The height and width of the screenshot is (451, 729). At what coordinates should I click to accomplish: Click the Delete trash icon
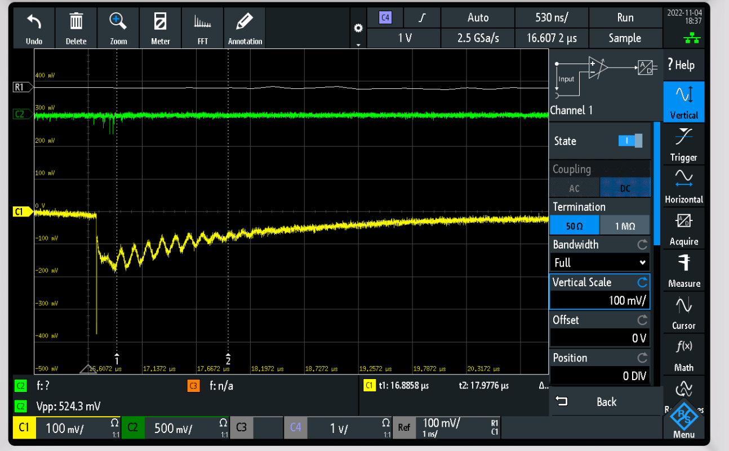tap(76, 28)
